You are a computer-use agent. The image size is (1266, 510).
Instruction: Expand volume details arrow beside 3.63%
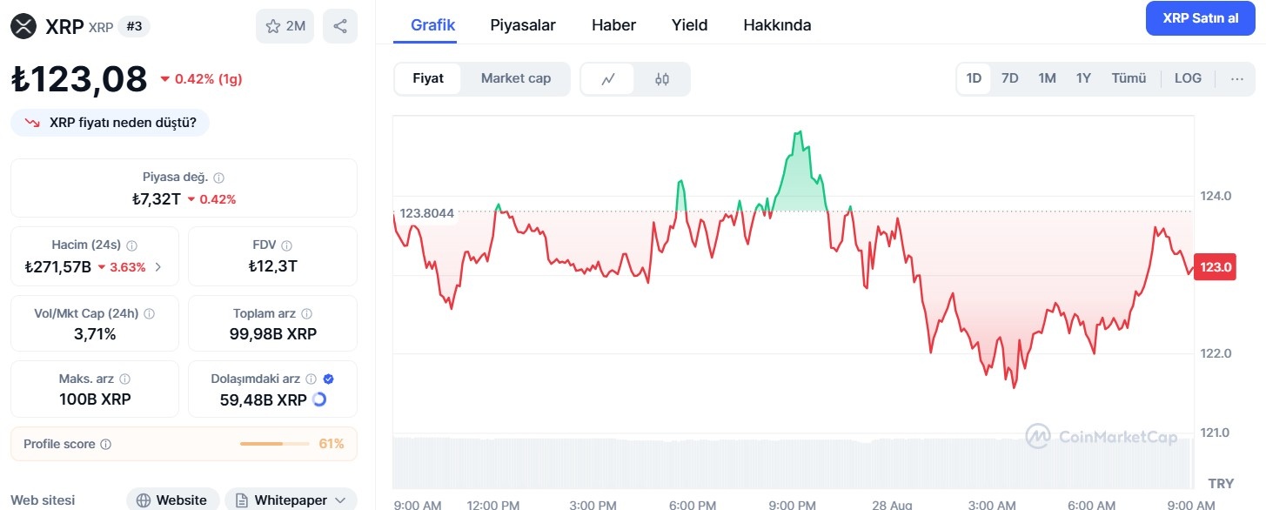point(157,267)
